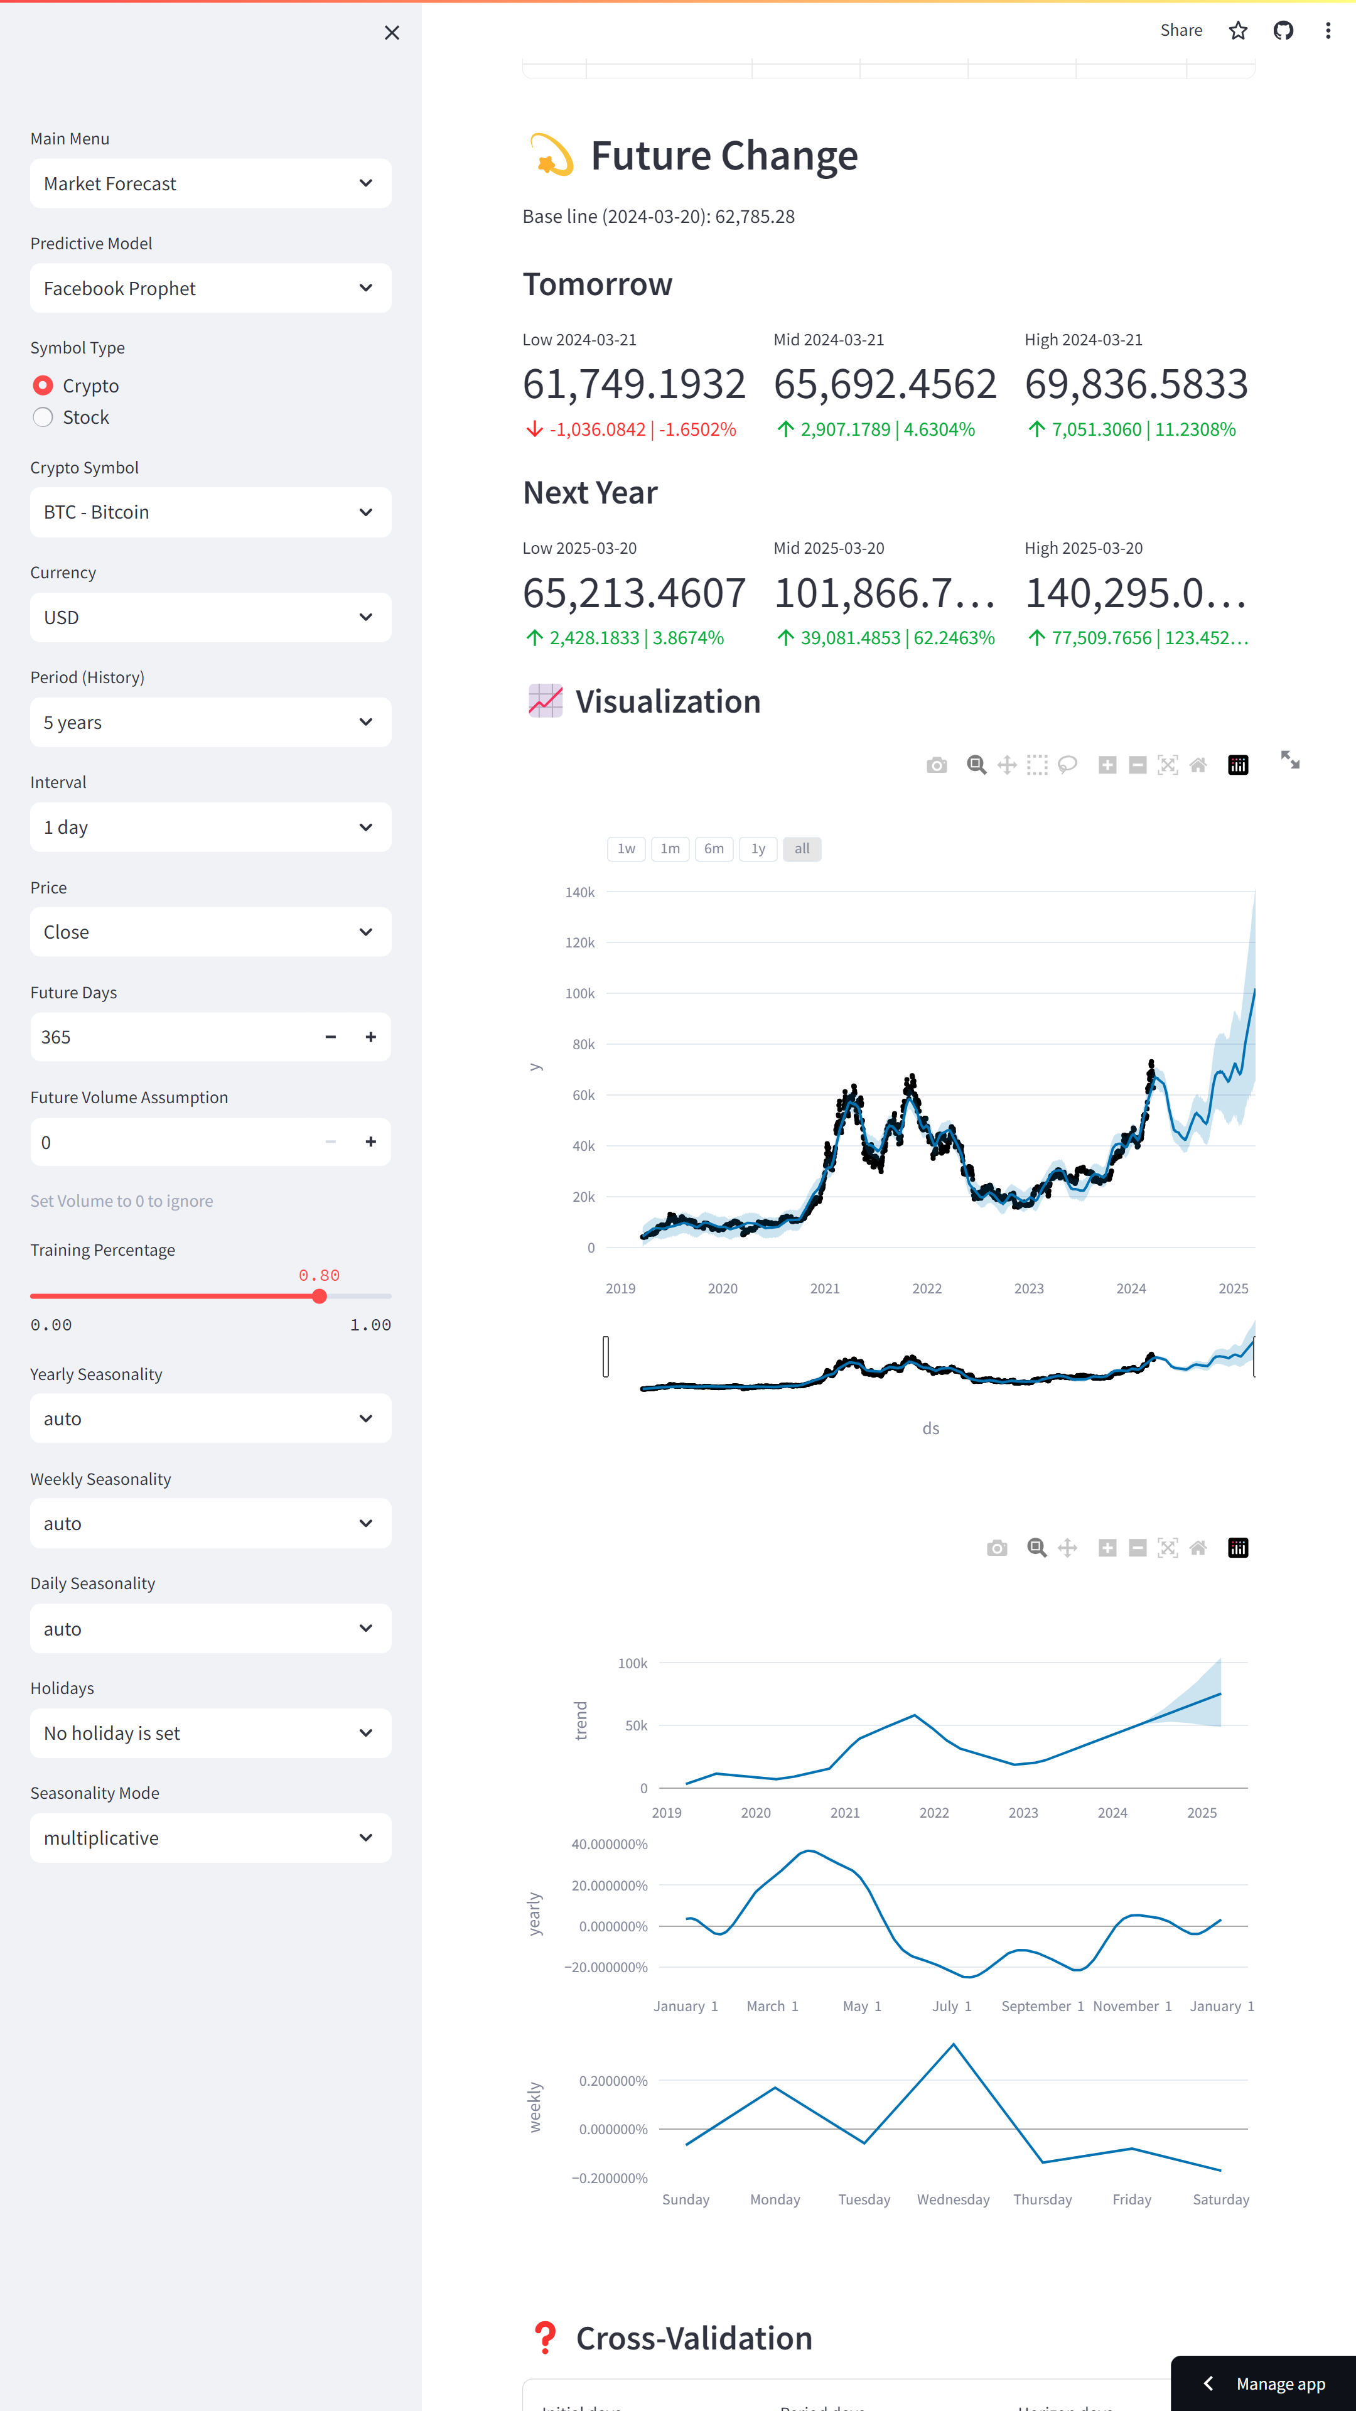This screenshot has width=1356, height=2411.
Task: Select the 1m range selector button
Action: coord(670,849)
